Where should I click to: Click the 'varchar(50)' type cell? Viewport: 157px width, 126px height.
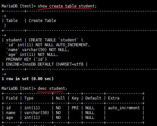click(x=37, y=113)
